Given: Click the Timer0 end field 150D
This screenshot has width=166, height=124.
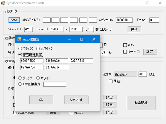Looking at the screenshot, I should pyautogui.click(x=76, y=29).
